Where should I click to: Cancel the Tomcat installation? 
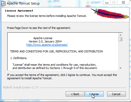click(x=116, y=94)
